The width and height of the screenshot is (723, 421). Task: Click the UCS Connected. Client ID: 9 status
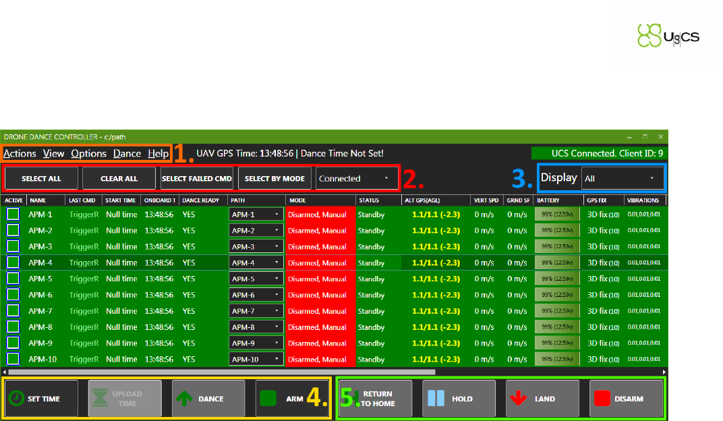598,153
